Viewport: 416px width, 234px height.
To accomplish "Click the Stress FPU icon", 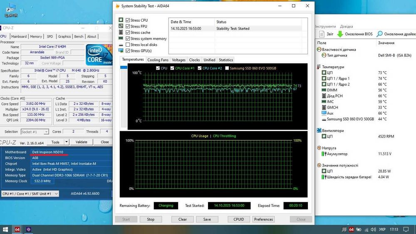I will pos(121,26).
